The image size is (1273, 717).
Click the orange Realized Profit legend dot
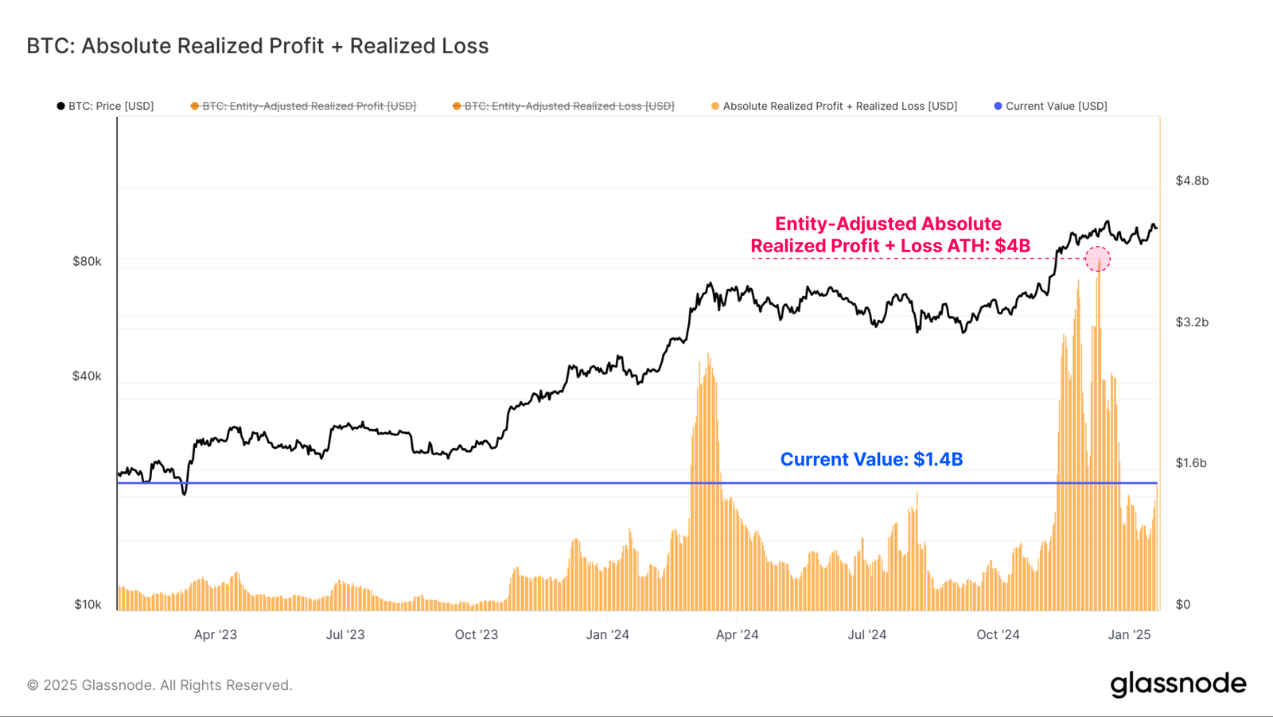point(195,106)
